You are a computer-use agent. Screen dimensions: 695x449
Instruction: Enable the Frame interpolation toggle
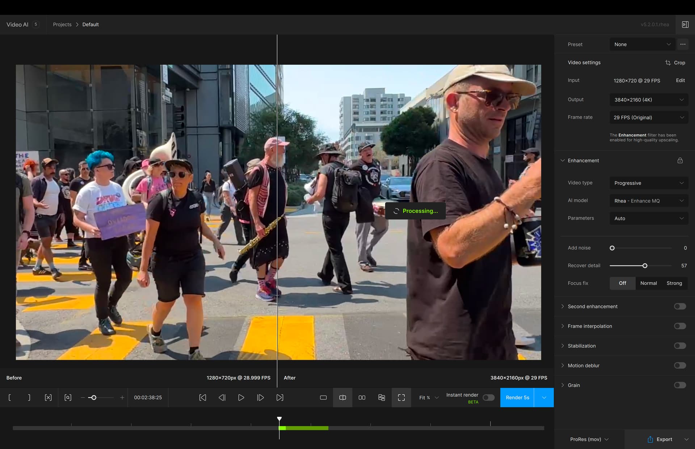679,326
